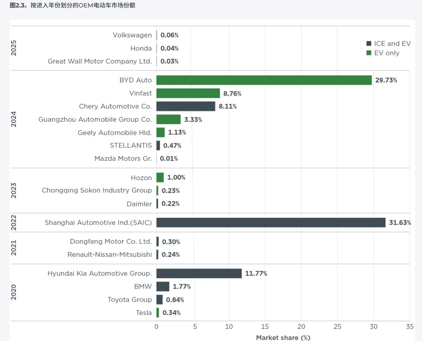Click the Chery Automotive Co. bar

pyautogui.click(x=186, y=106)
